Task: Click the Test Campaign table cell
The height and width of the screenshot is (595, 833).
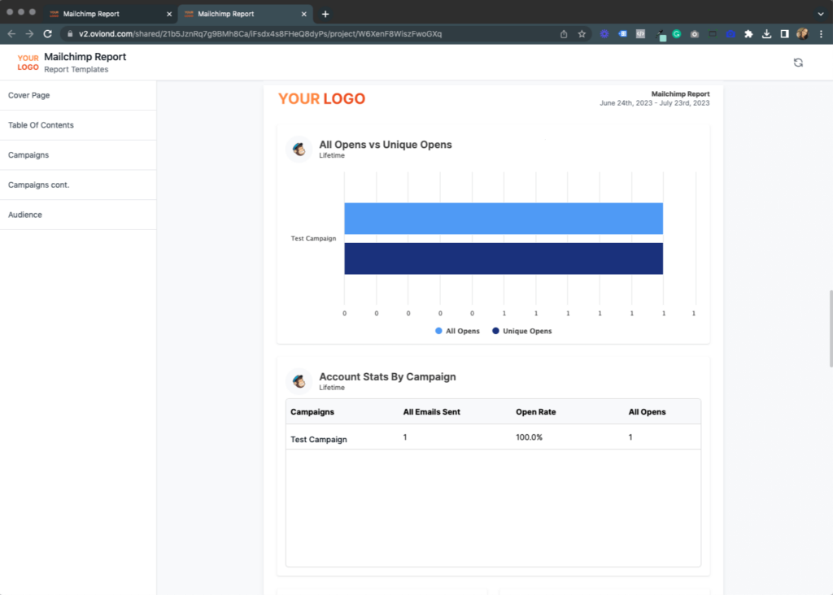Action: click(x=319, y=440)
